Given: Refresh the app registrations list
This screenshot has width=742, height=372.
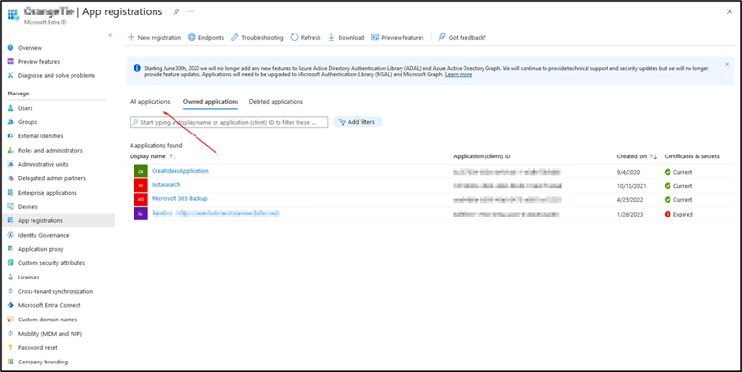Looking at the screenshot, I should [x=306, y=37].
